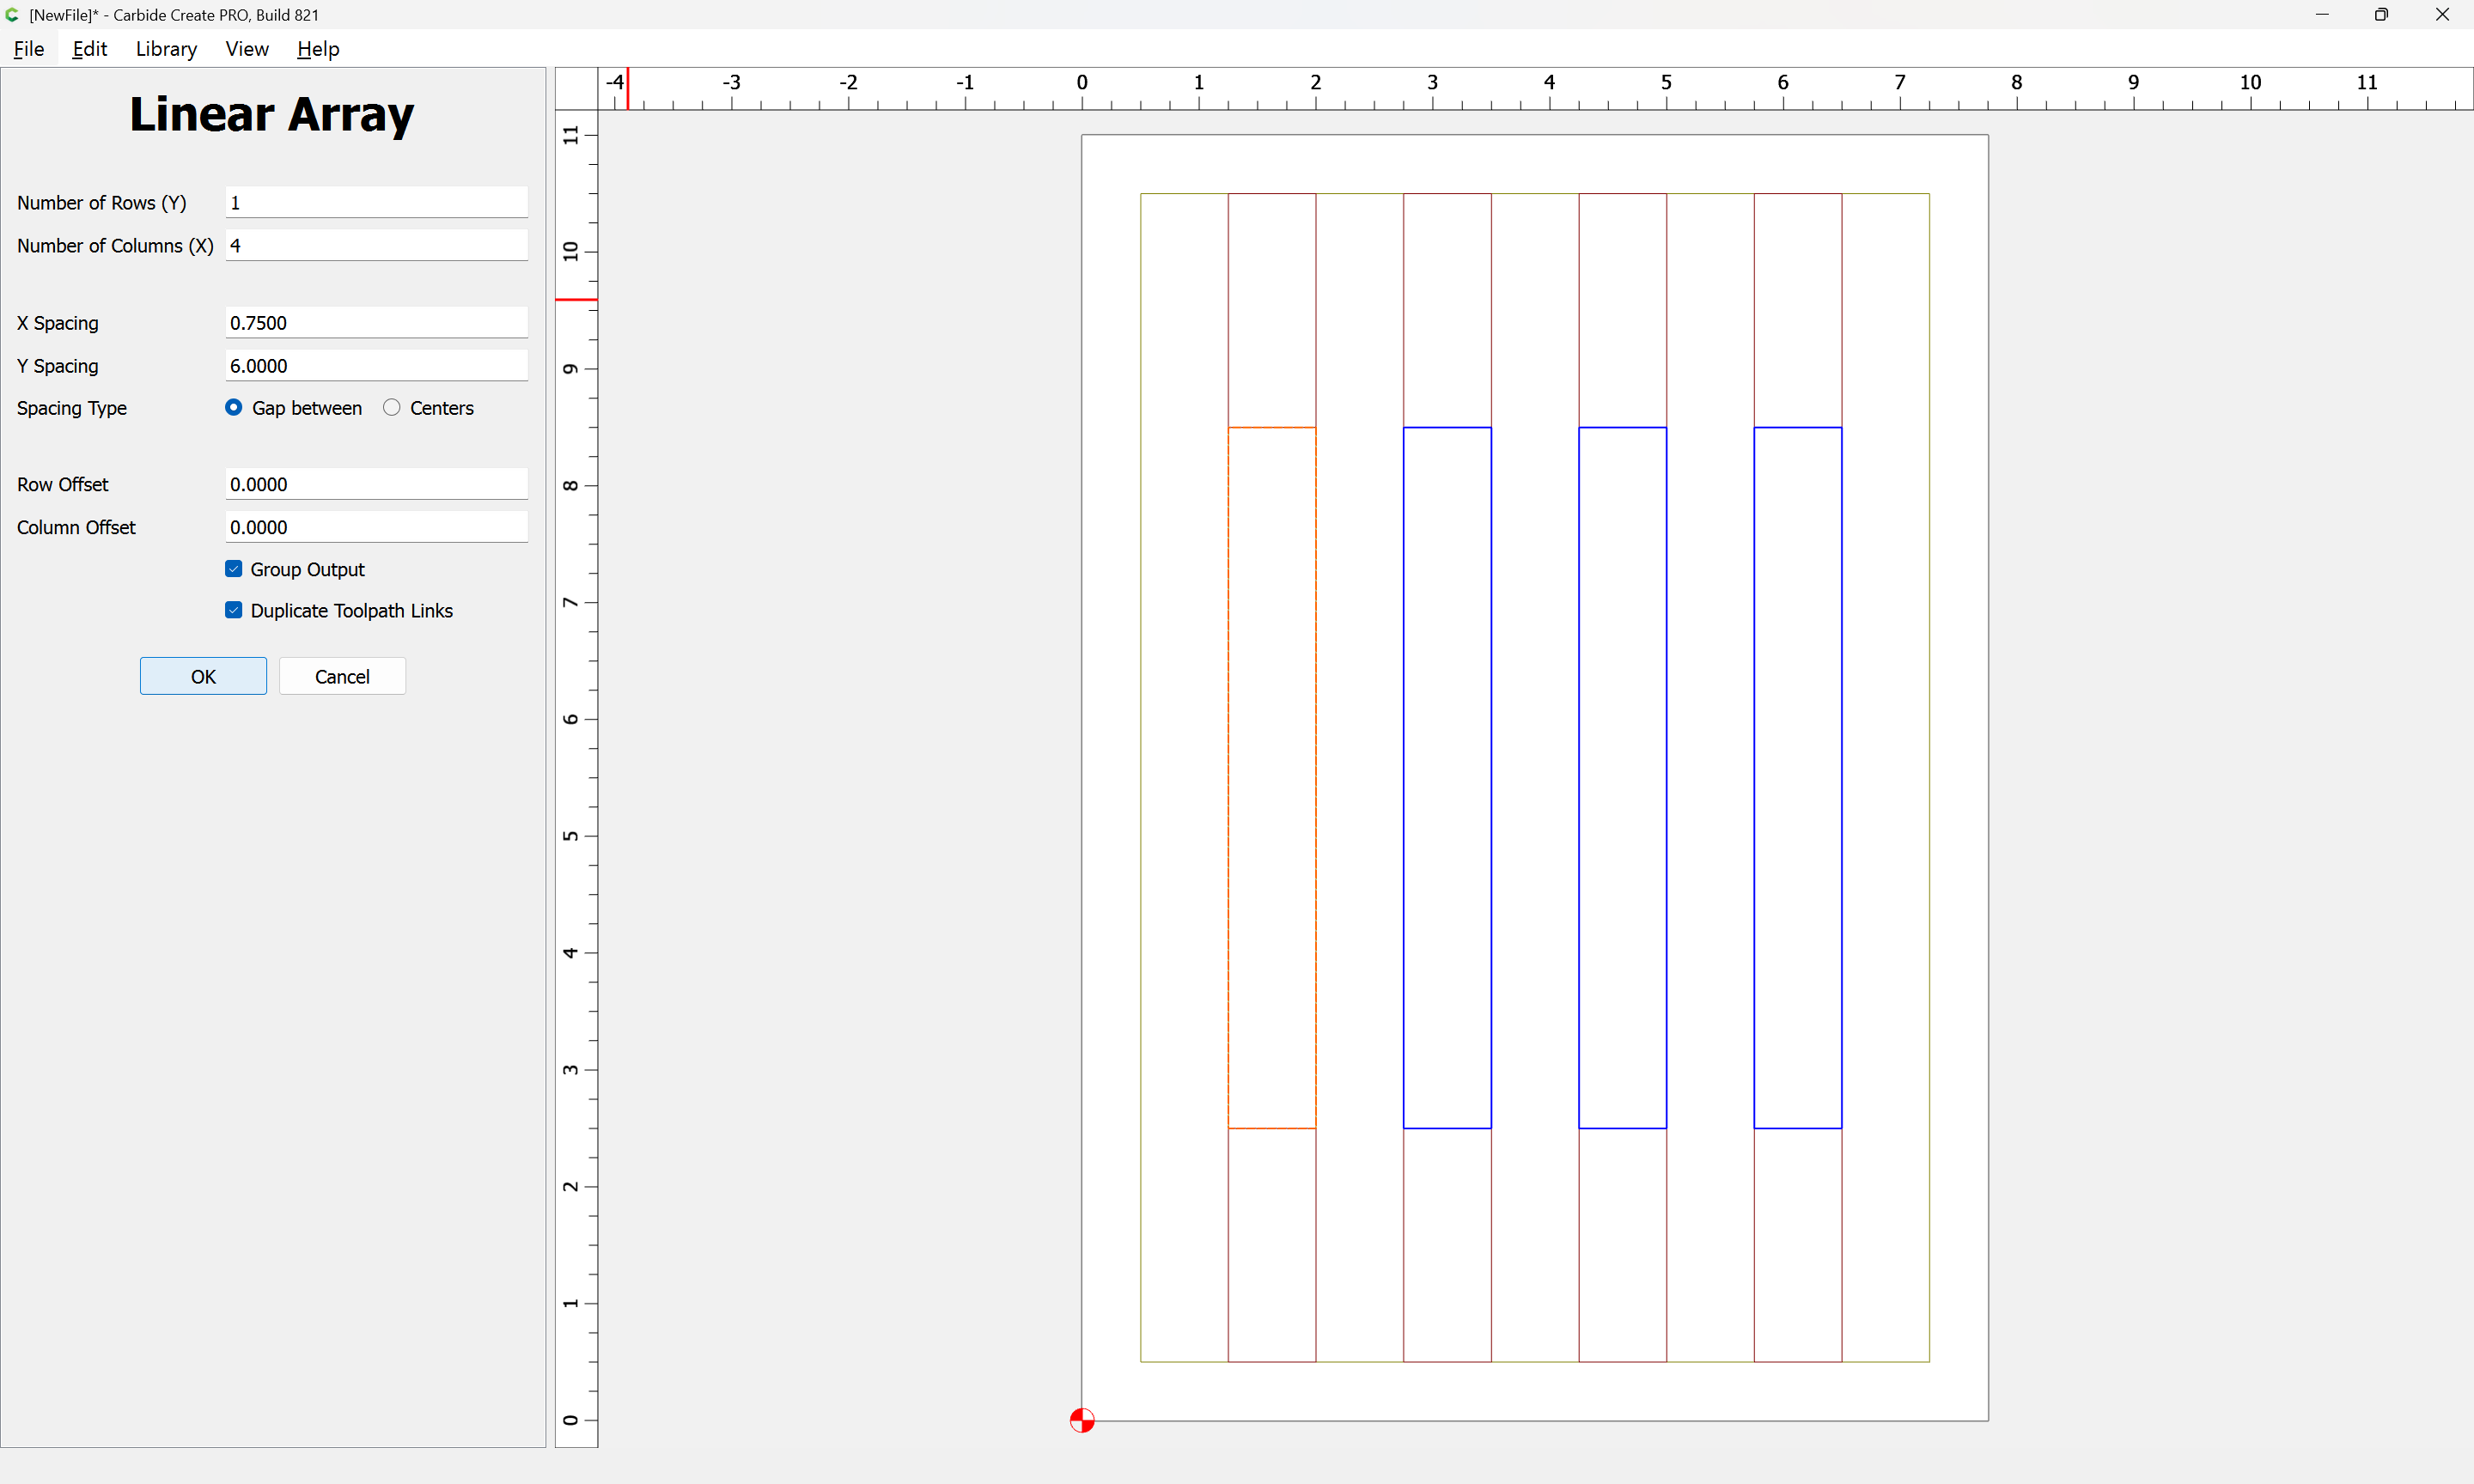This screenshot has height=1484, width=2474.
Task: Uncheck the Group Output checkbox
Action: [234, 569]
